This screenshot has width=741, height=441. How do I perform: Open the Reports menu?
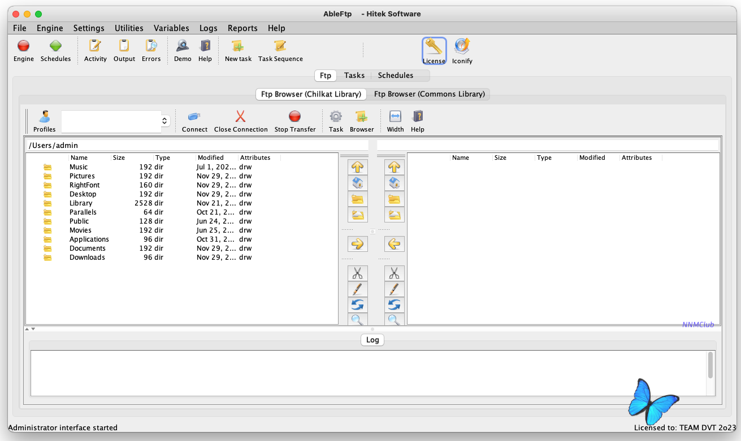[242, 28]
